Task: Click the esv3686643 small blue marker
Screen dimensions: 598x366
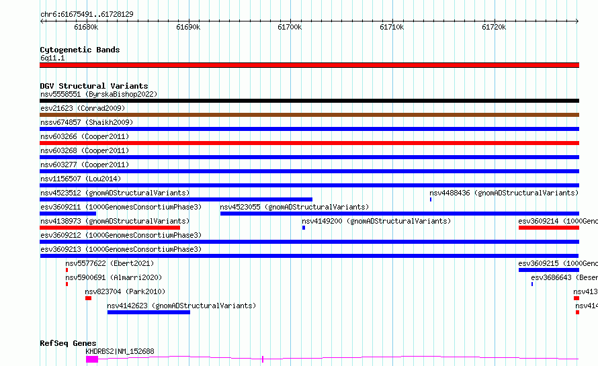Action: (532, 284)
